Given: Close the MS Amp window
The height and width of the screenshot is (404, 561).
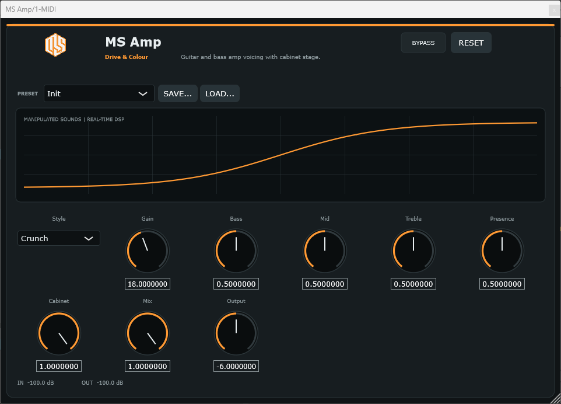Looking at the screenshot, I should (x=554, y=10).
